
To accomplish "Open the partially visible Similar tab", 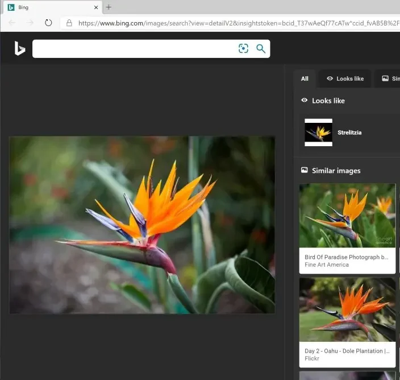I will click(390, 79).
